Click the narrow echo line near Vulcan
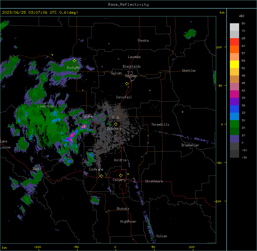257x251 pixels. [x=149, y=227]
